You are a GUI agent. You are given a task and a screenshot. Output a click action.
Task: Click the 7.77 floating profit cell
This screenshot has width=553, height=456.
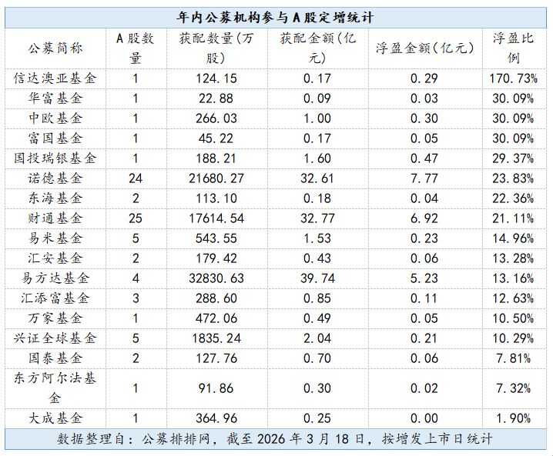click(x=424, y=178)
